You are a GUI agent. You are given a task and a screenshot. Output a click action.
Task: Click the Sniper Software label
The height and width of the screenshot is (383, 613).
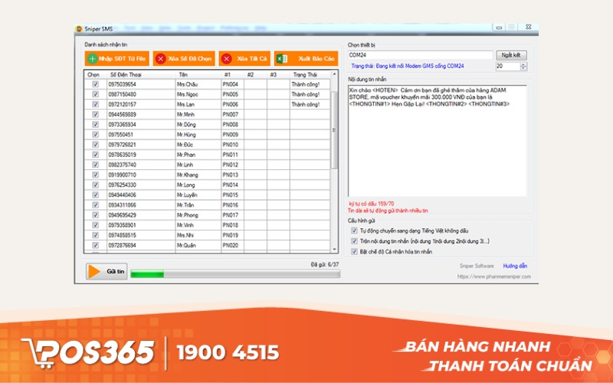click(477, 266)
